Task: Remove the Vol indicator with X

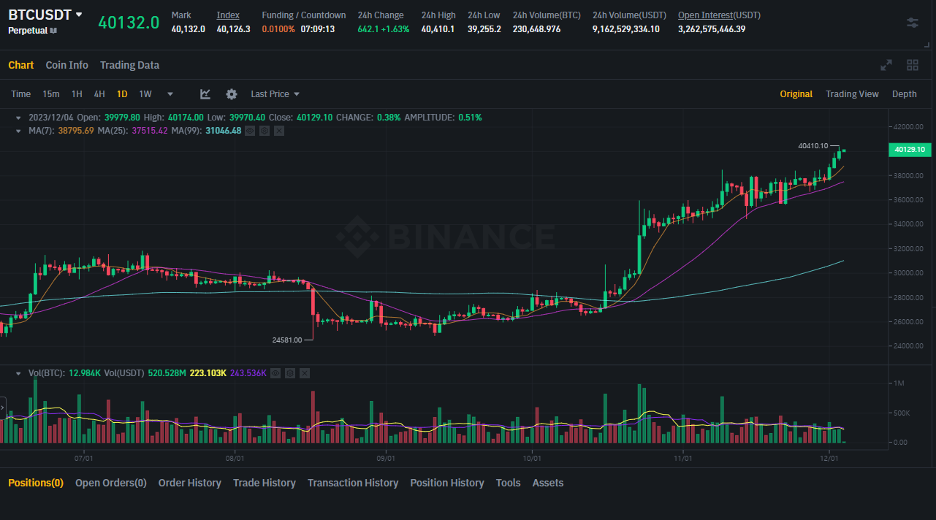Action: click(x=305, y=373)
